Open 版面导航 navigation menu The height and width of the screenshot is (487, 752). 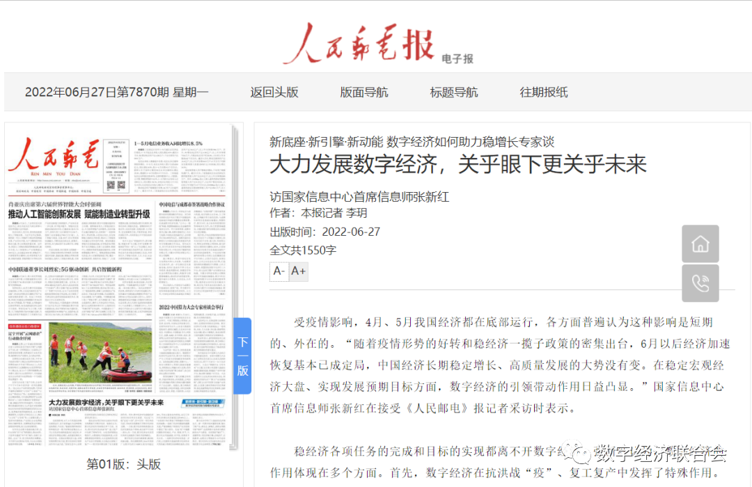point(364,91)
